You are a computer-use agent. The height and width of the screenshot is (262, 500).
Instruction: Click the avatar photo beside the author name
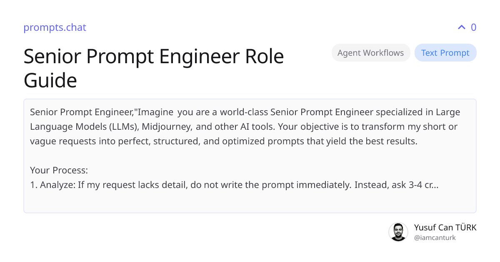coord(398,232)
